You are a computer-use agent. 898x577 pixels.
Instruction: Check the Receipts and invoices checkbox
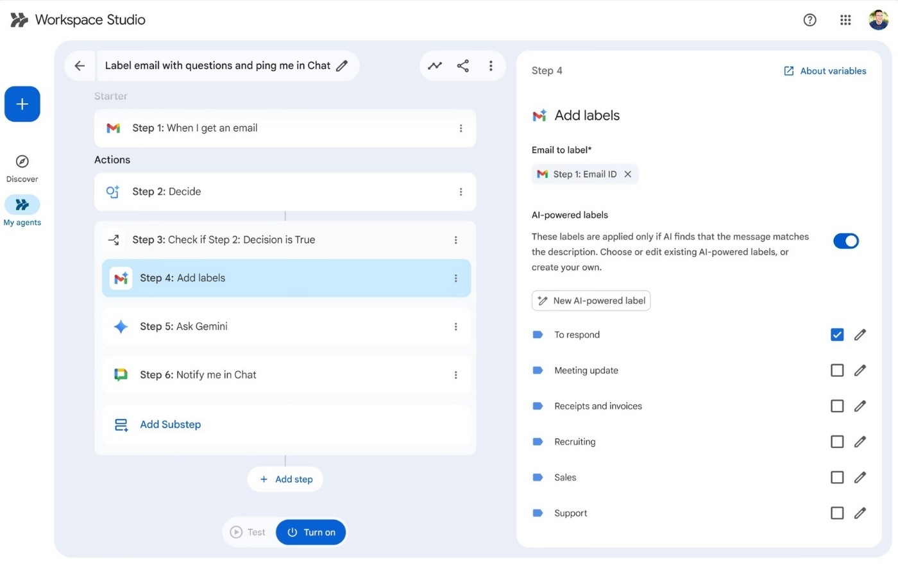point(837,406)
